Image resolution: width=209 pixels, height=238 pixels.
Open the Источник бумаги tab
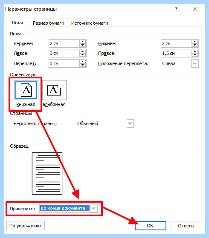[x=90, y=23]
